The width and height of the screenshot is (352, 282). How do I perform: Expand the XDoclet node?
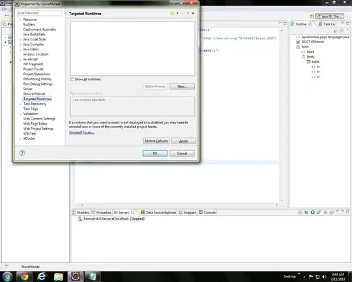pyautogui.click(x=20, y=138)
